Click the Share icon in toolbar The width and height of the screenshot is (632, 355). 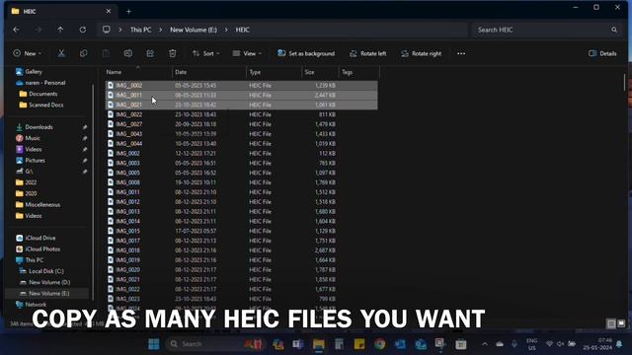[150, 53]
